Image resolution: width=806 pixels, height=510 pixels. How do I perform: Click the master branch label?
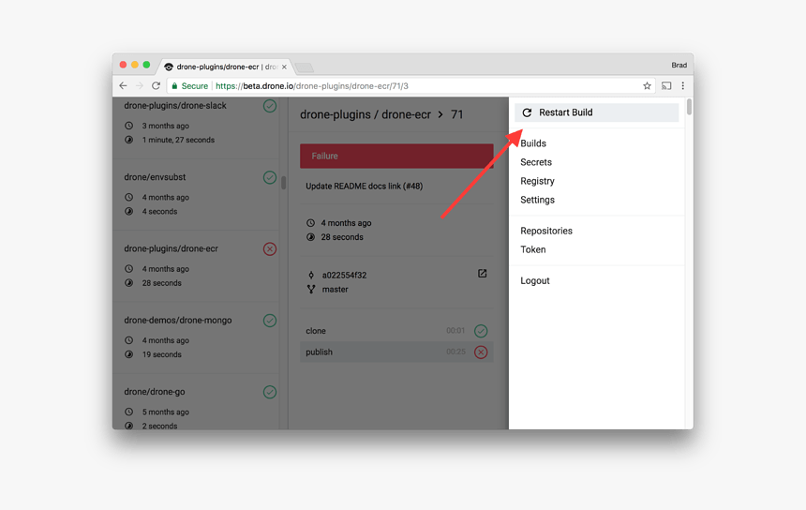click(x=335, y=290)
